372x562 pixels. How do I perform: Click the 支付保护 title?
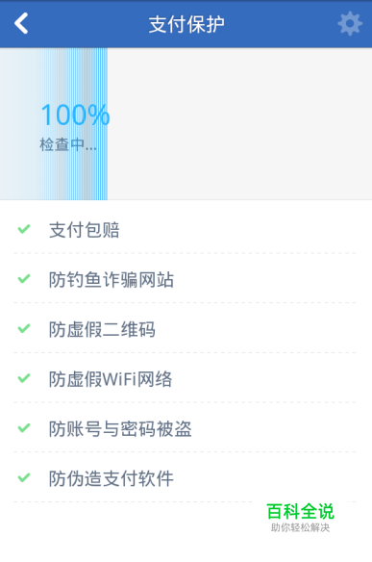pyautogui.click(x=186, y=24)
